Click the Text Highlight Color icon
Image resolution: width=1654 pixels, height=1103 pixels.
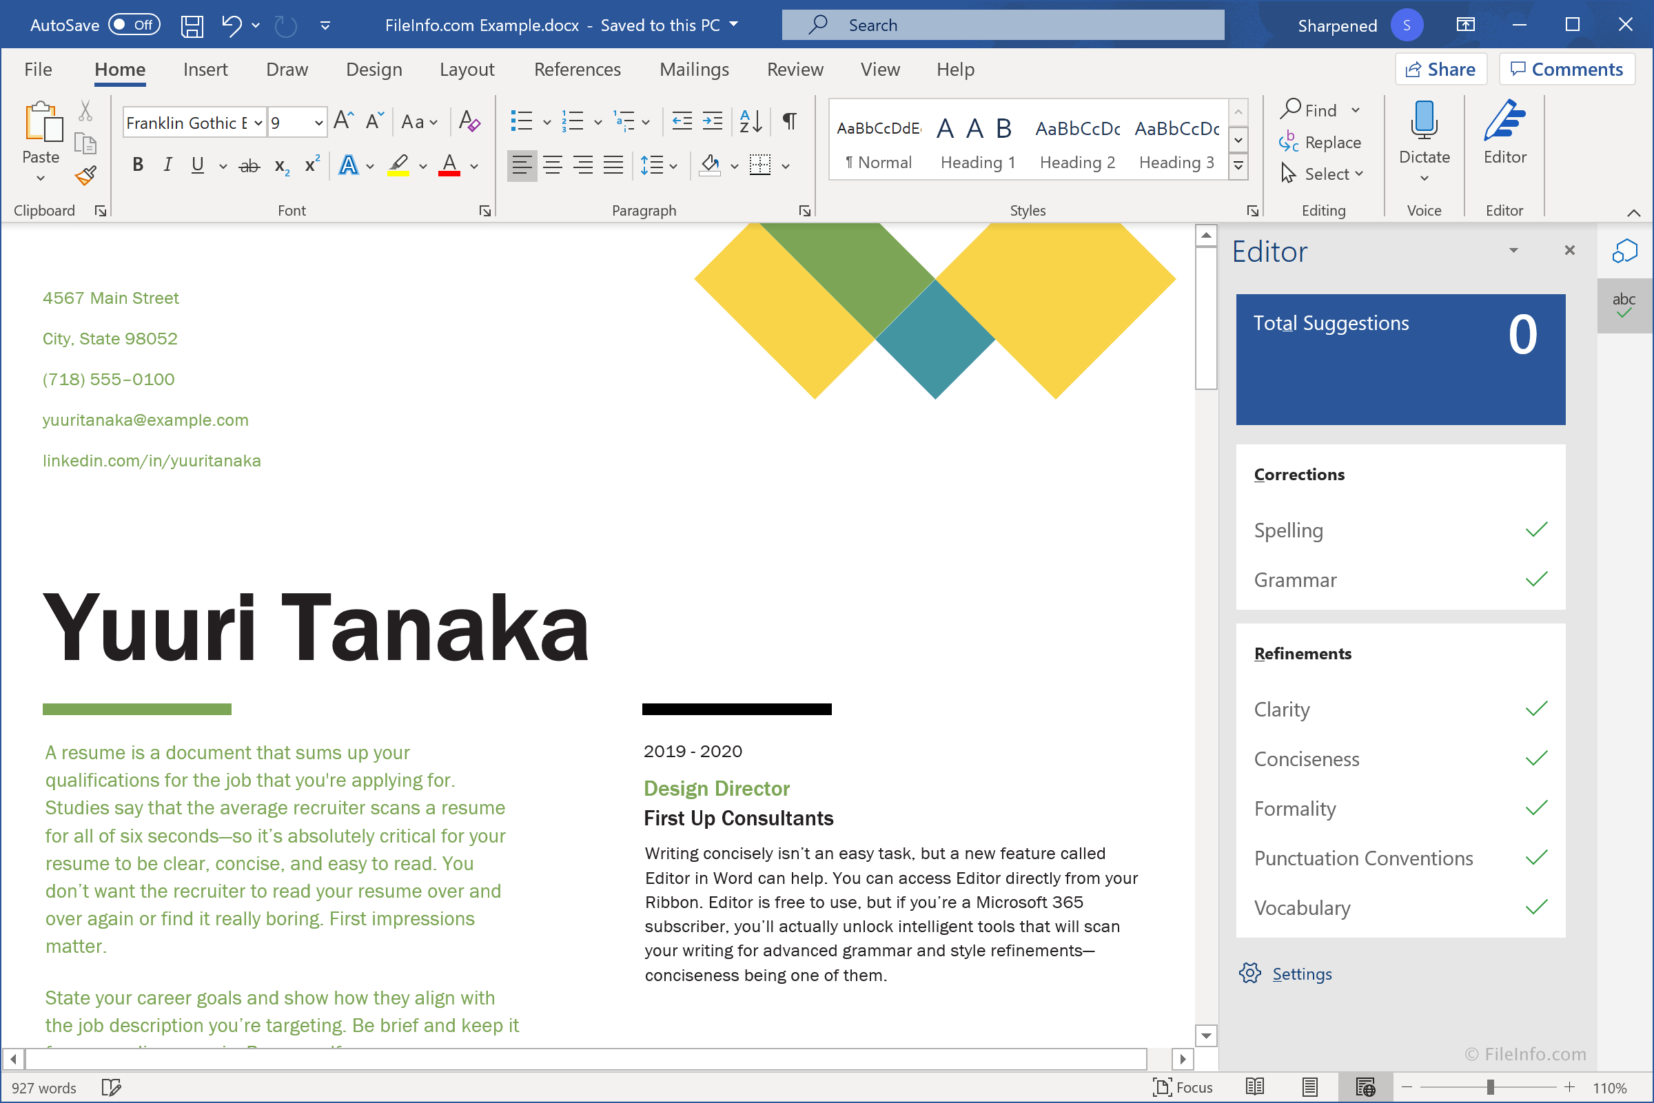pos(399,164)
